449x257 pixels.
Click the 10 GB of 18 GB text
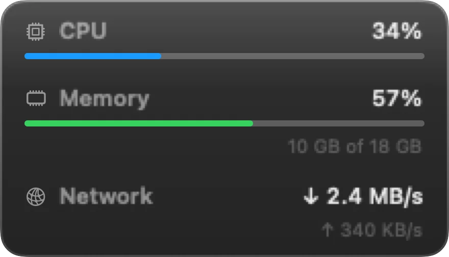point(355,146)
